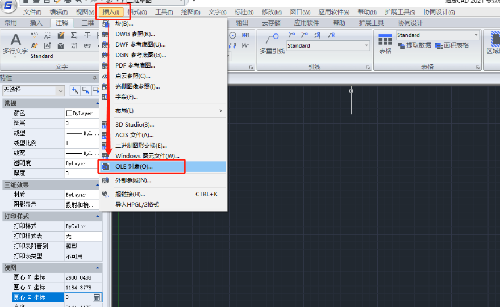Open the leader (引线) panel dialog launcher
Screen dimensions: 500x307
click(368, 67)
